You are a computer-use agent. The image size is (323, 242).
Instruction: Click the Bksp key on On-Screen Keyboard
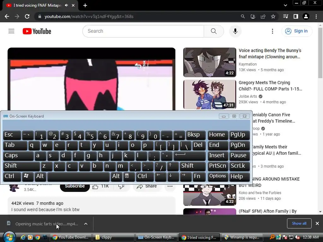196,135
